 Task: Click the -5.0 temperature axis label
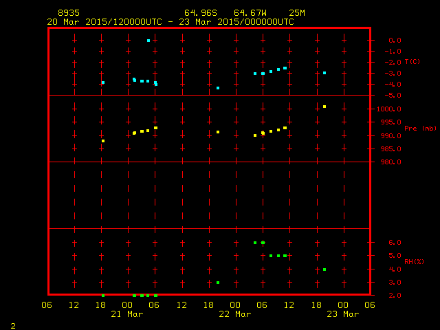[393, 96]
